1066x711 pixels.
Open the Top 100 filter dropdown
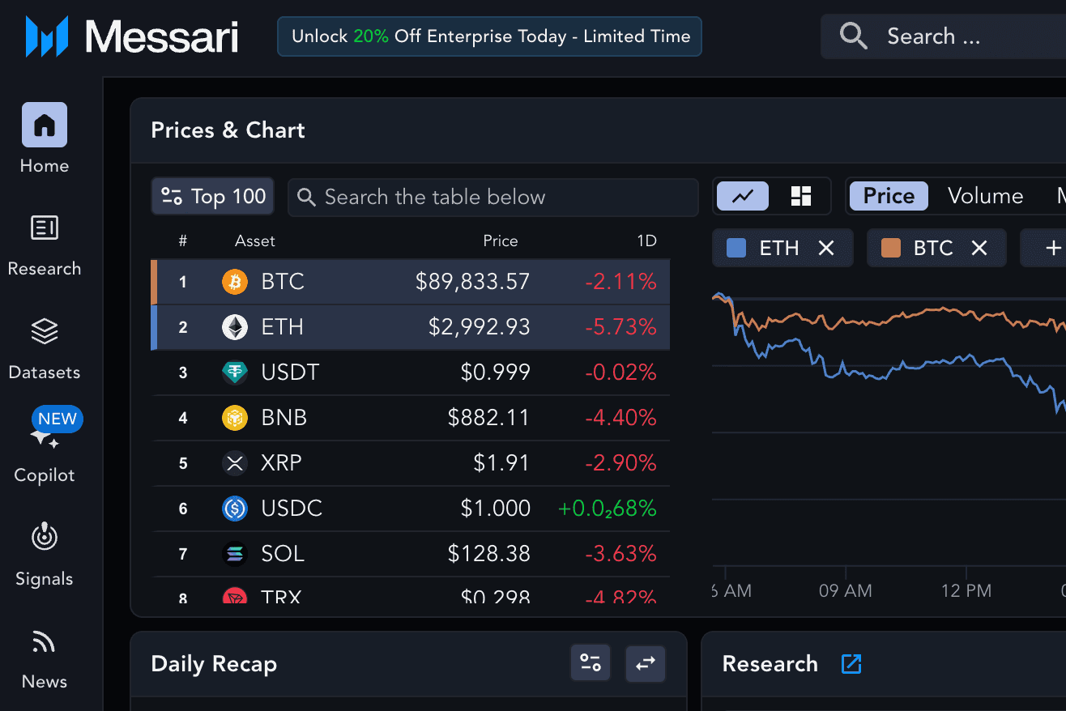[213, 197]
